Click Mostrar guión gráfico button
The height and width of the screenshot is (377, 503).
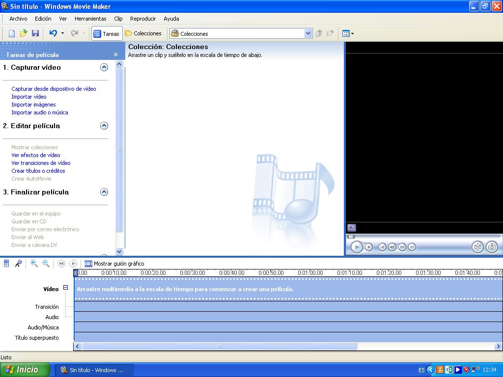114,264
